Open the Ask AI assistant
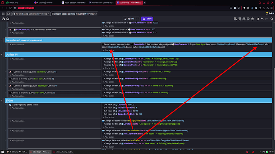Image resolution: width=275 pixels, height=154 pixels. coord(270,13)
